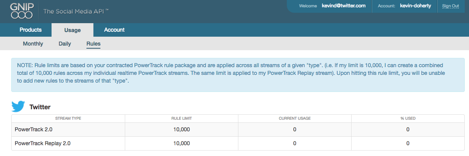Click the Twitter section heading
This screenshot has width=469, height=156.
click(x=40, y=107)
